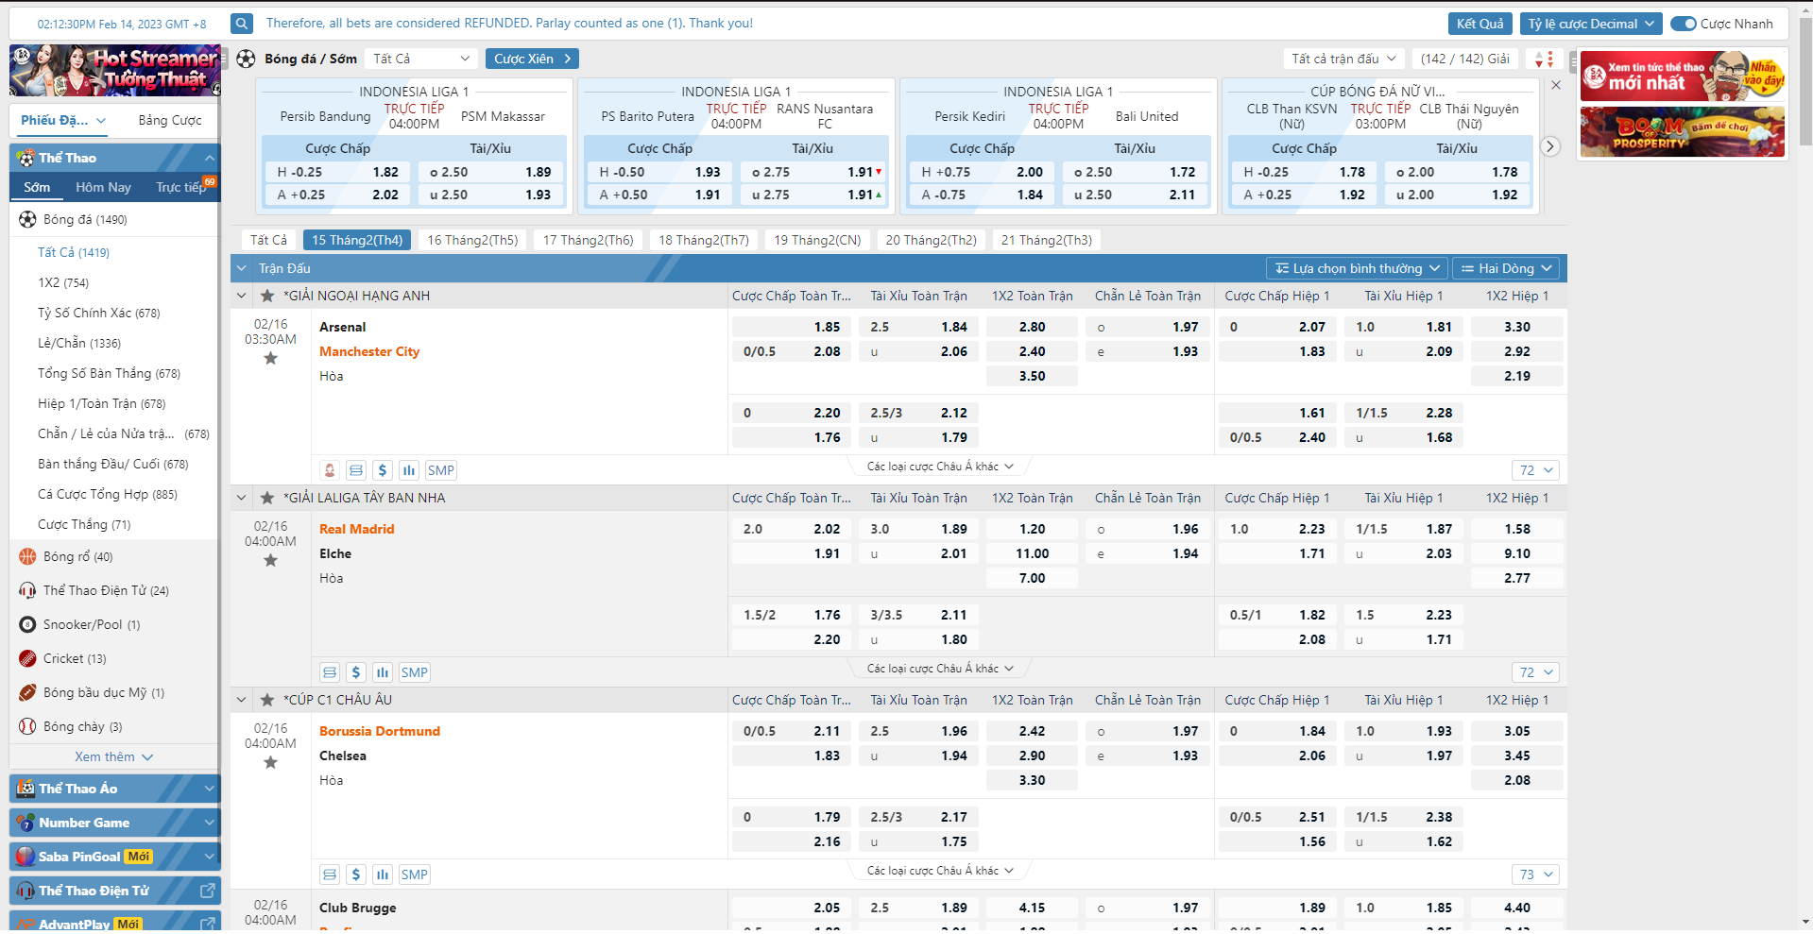Switch to the Hôm Nay tab
This screenshot has height=934, width=1813.
(x=103, y=187)
